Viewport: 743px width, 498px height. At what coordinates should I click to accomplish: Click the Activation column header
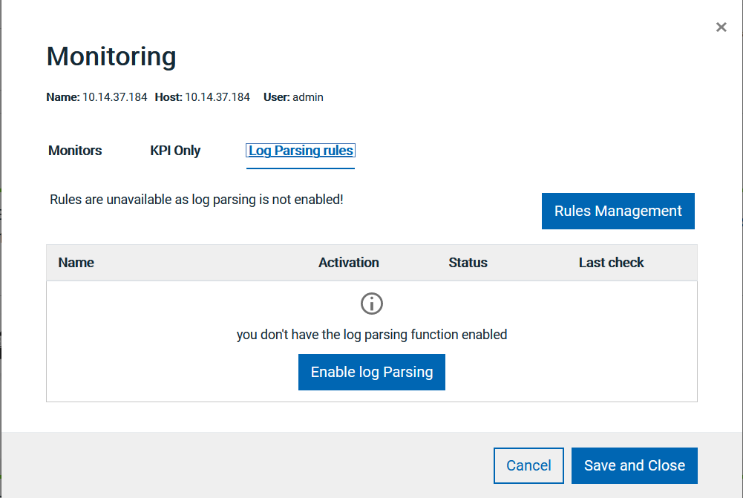[x=348, y=263]
